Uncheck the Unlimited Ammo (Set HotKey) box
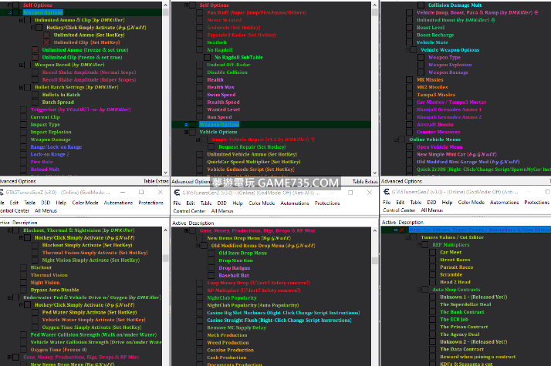This screenshot has height=366, width=551. click(x=46, y=35)
